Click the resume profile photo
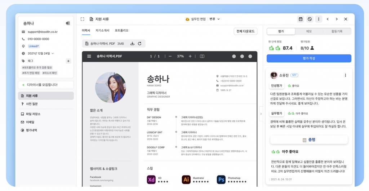 (x=111, y=87)
